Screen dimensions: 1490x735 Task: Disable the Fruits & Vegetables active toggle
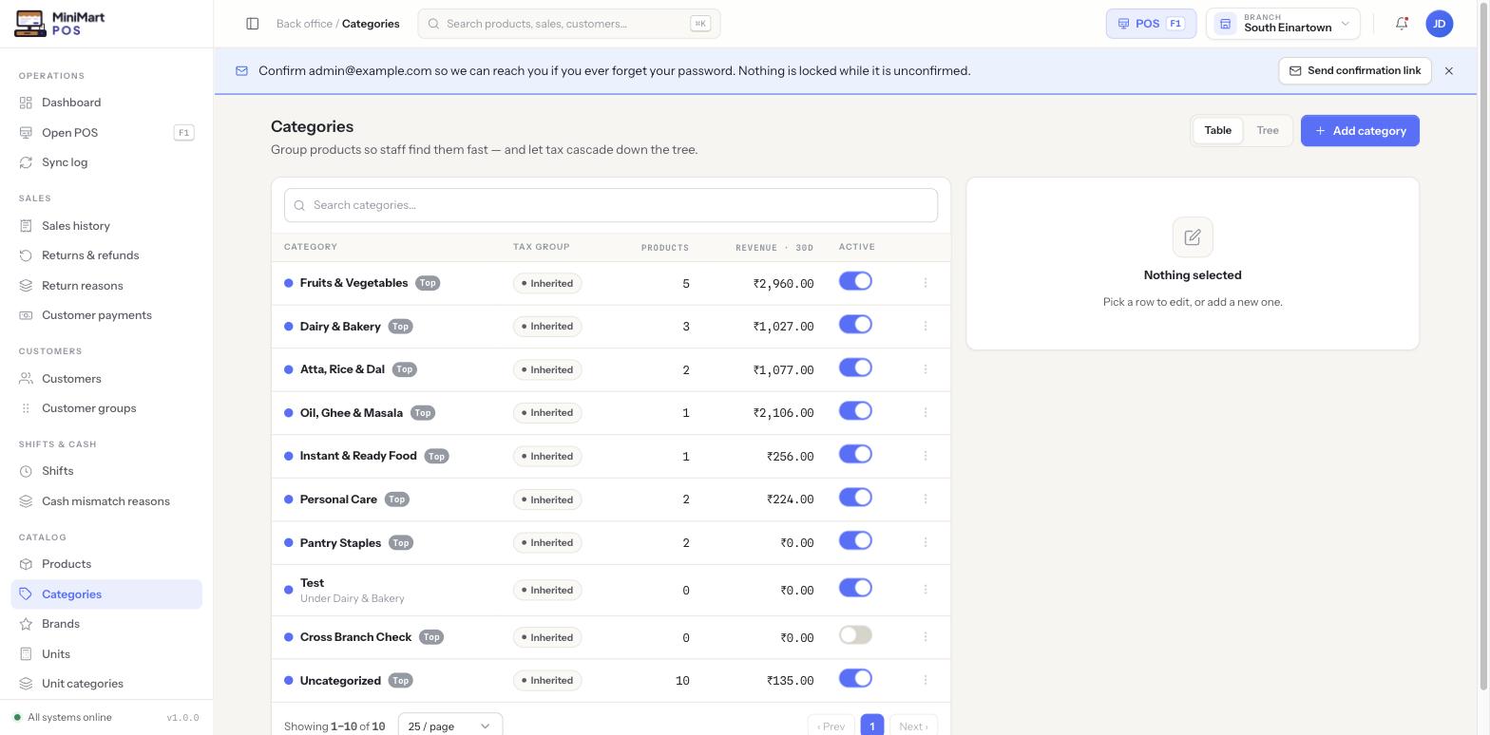pos(855,281)
